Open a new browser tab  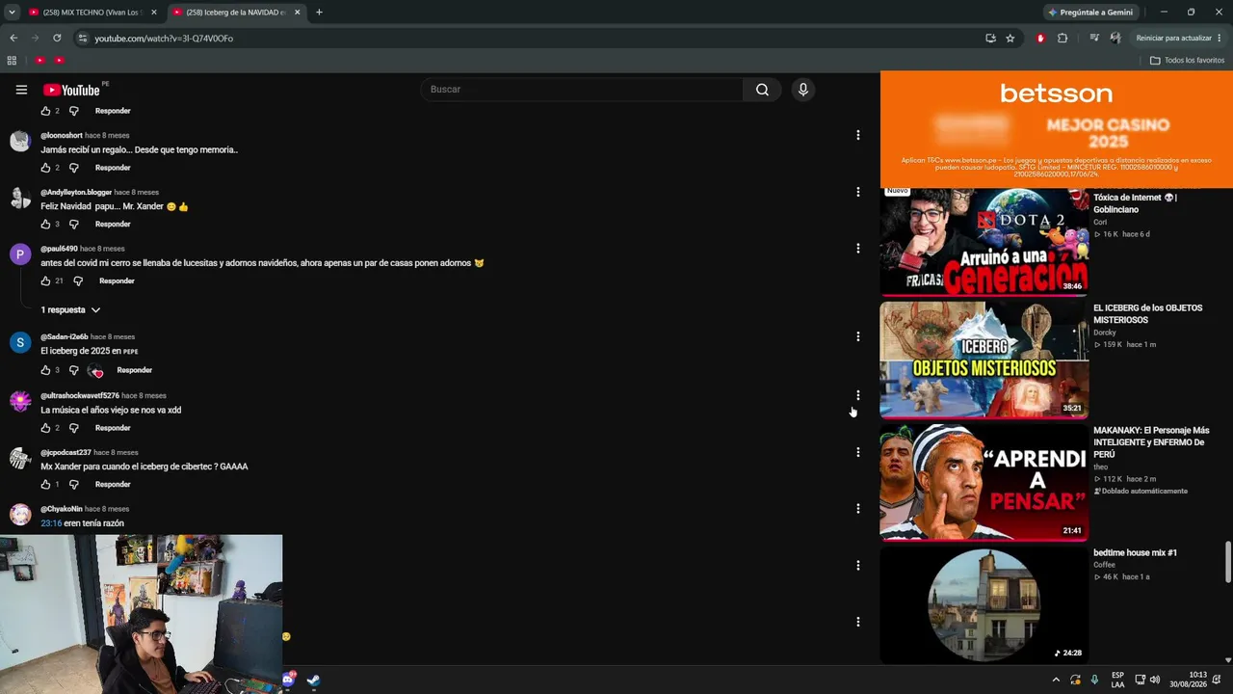coord(319,13)
